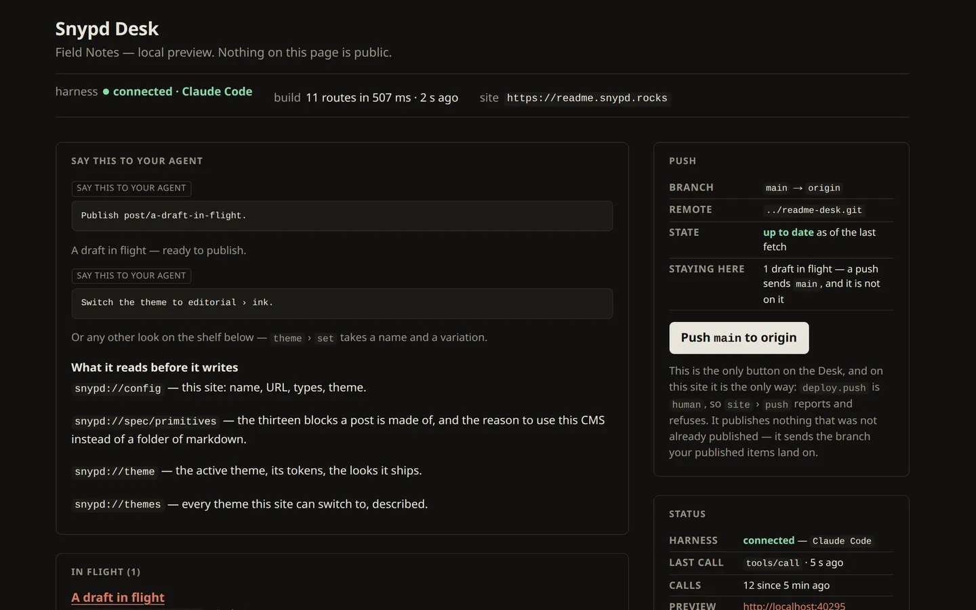Image resolution: width=976 pixels, height=610 pixels.
Task: Click the heading 'What it reads before it writes'
Action: (155, 367)
